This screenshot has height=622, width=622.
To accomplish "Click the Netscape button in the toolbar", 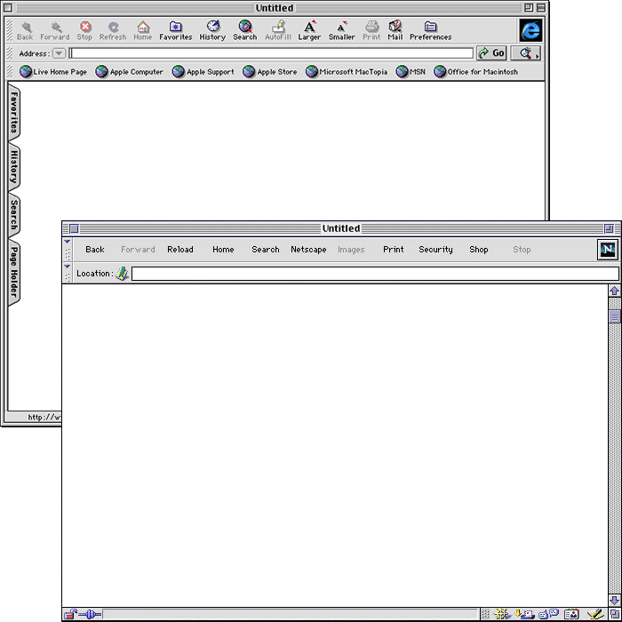I will click(x=308, y=250).
